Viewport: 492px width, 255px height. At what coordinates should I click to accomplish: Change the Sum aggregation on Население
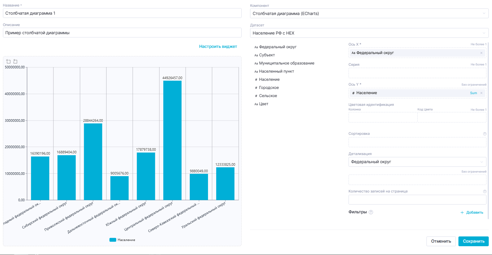click(x=473, y=93)
